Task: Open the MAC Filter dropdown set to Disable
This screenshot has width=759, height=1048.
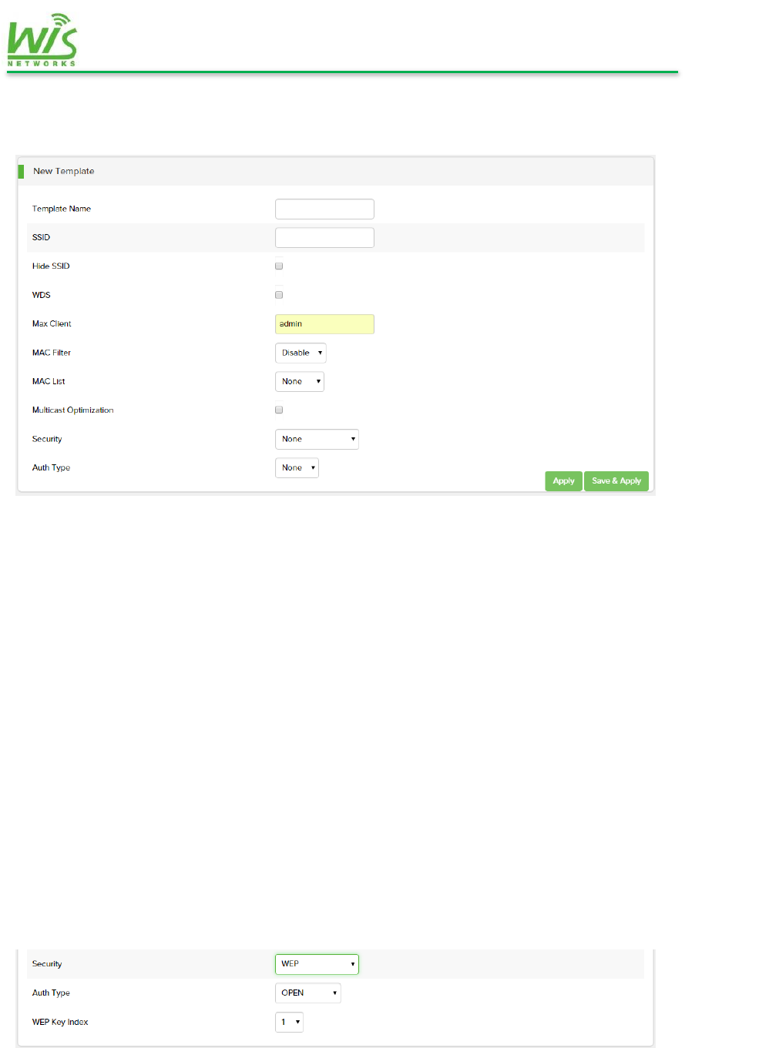Action: (301, 353)
